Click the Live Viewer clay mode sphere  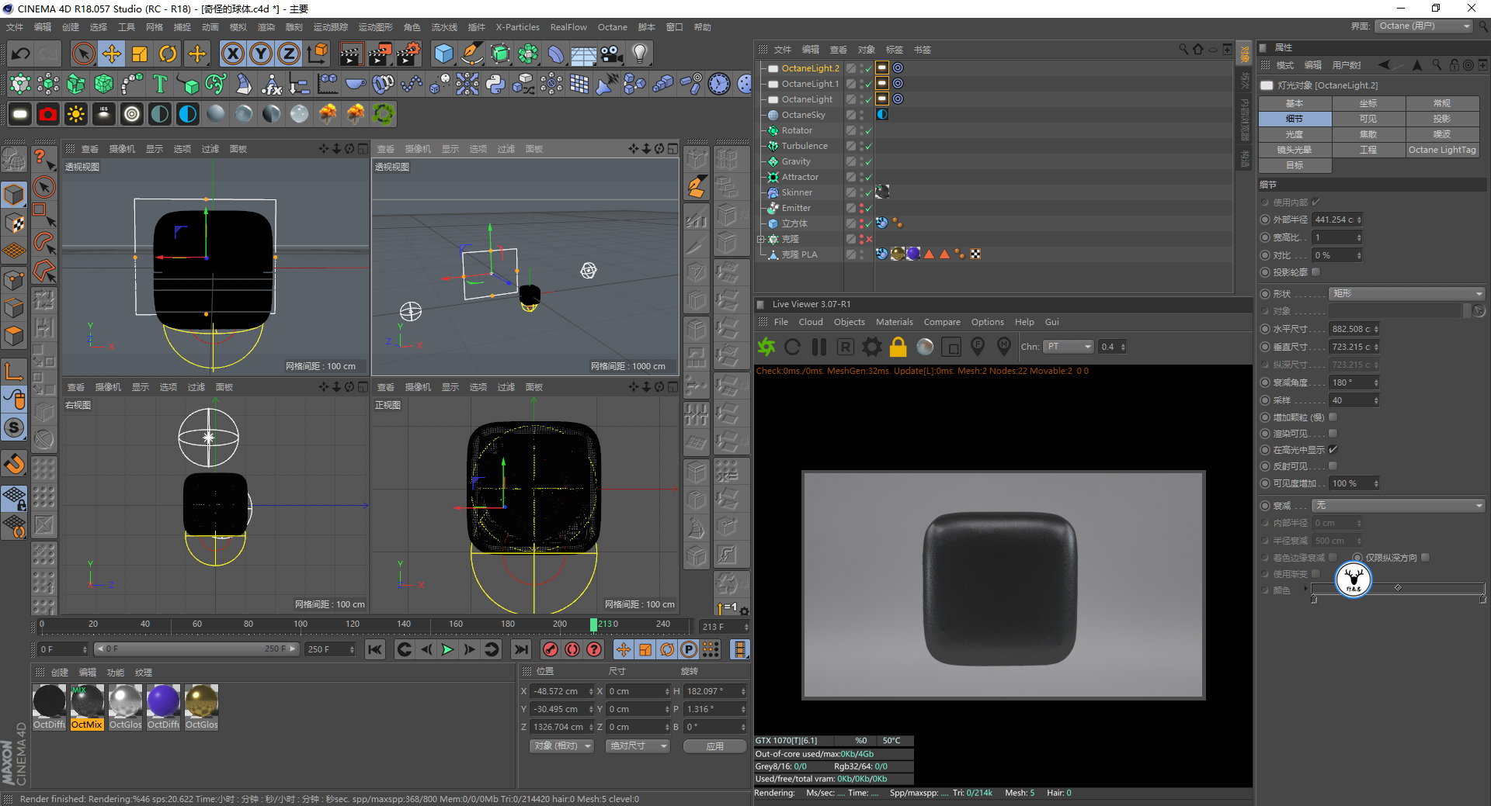925,347
